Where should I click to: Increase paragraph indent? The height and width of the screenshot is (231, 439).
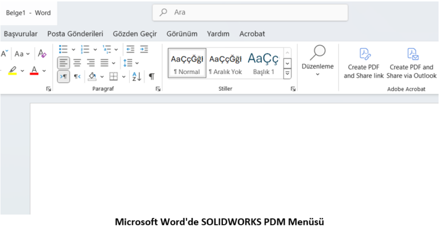coord(144,50)
